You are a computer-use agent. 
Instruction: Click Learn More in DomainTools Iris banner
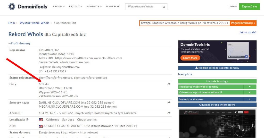190,58
